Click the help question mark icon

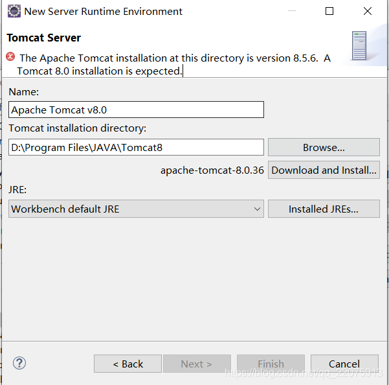tap(19, 363)
